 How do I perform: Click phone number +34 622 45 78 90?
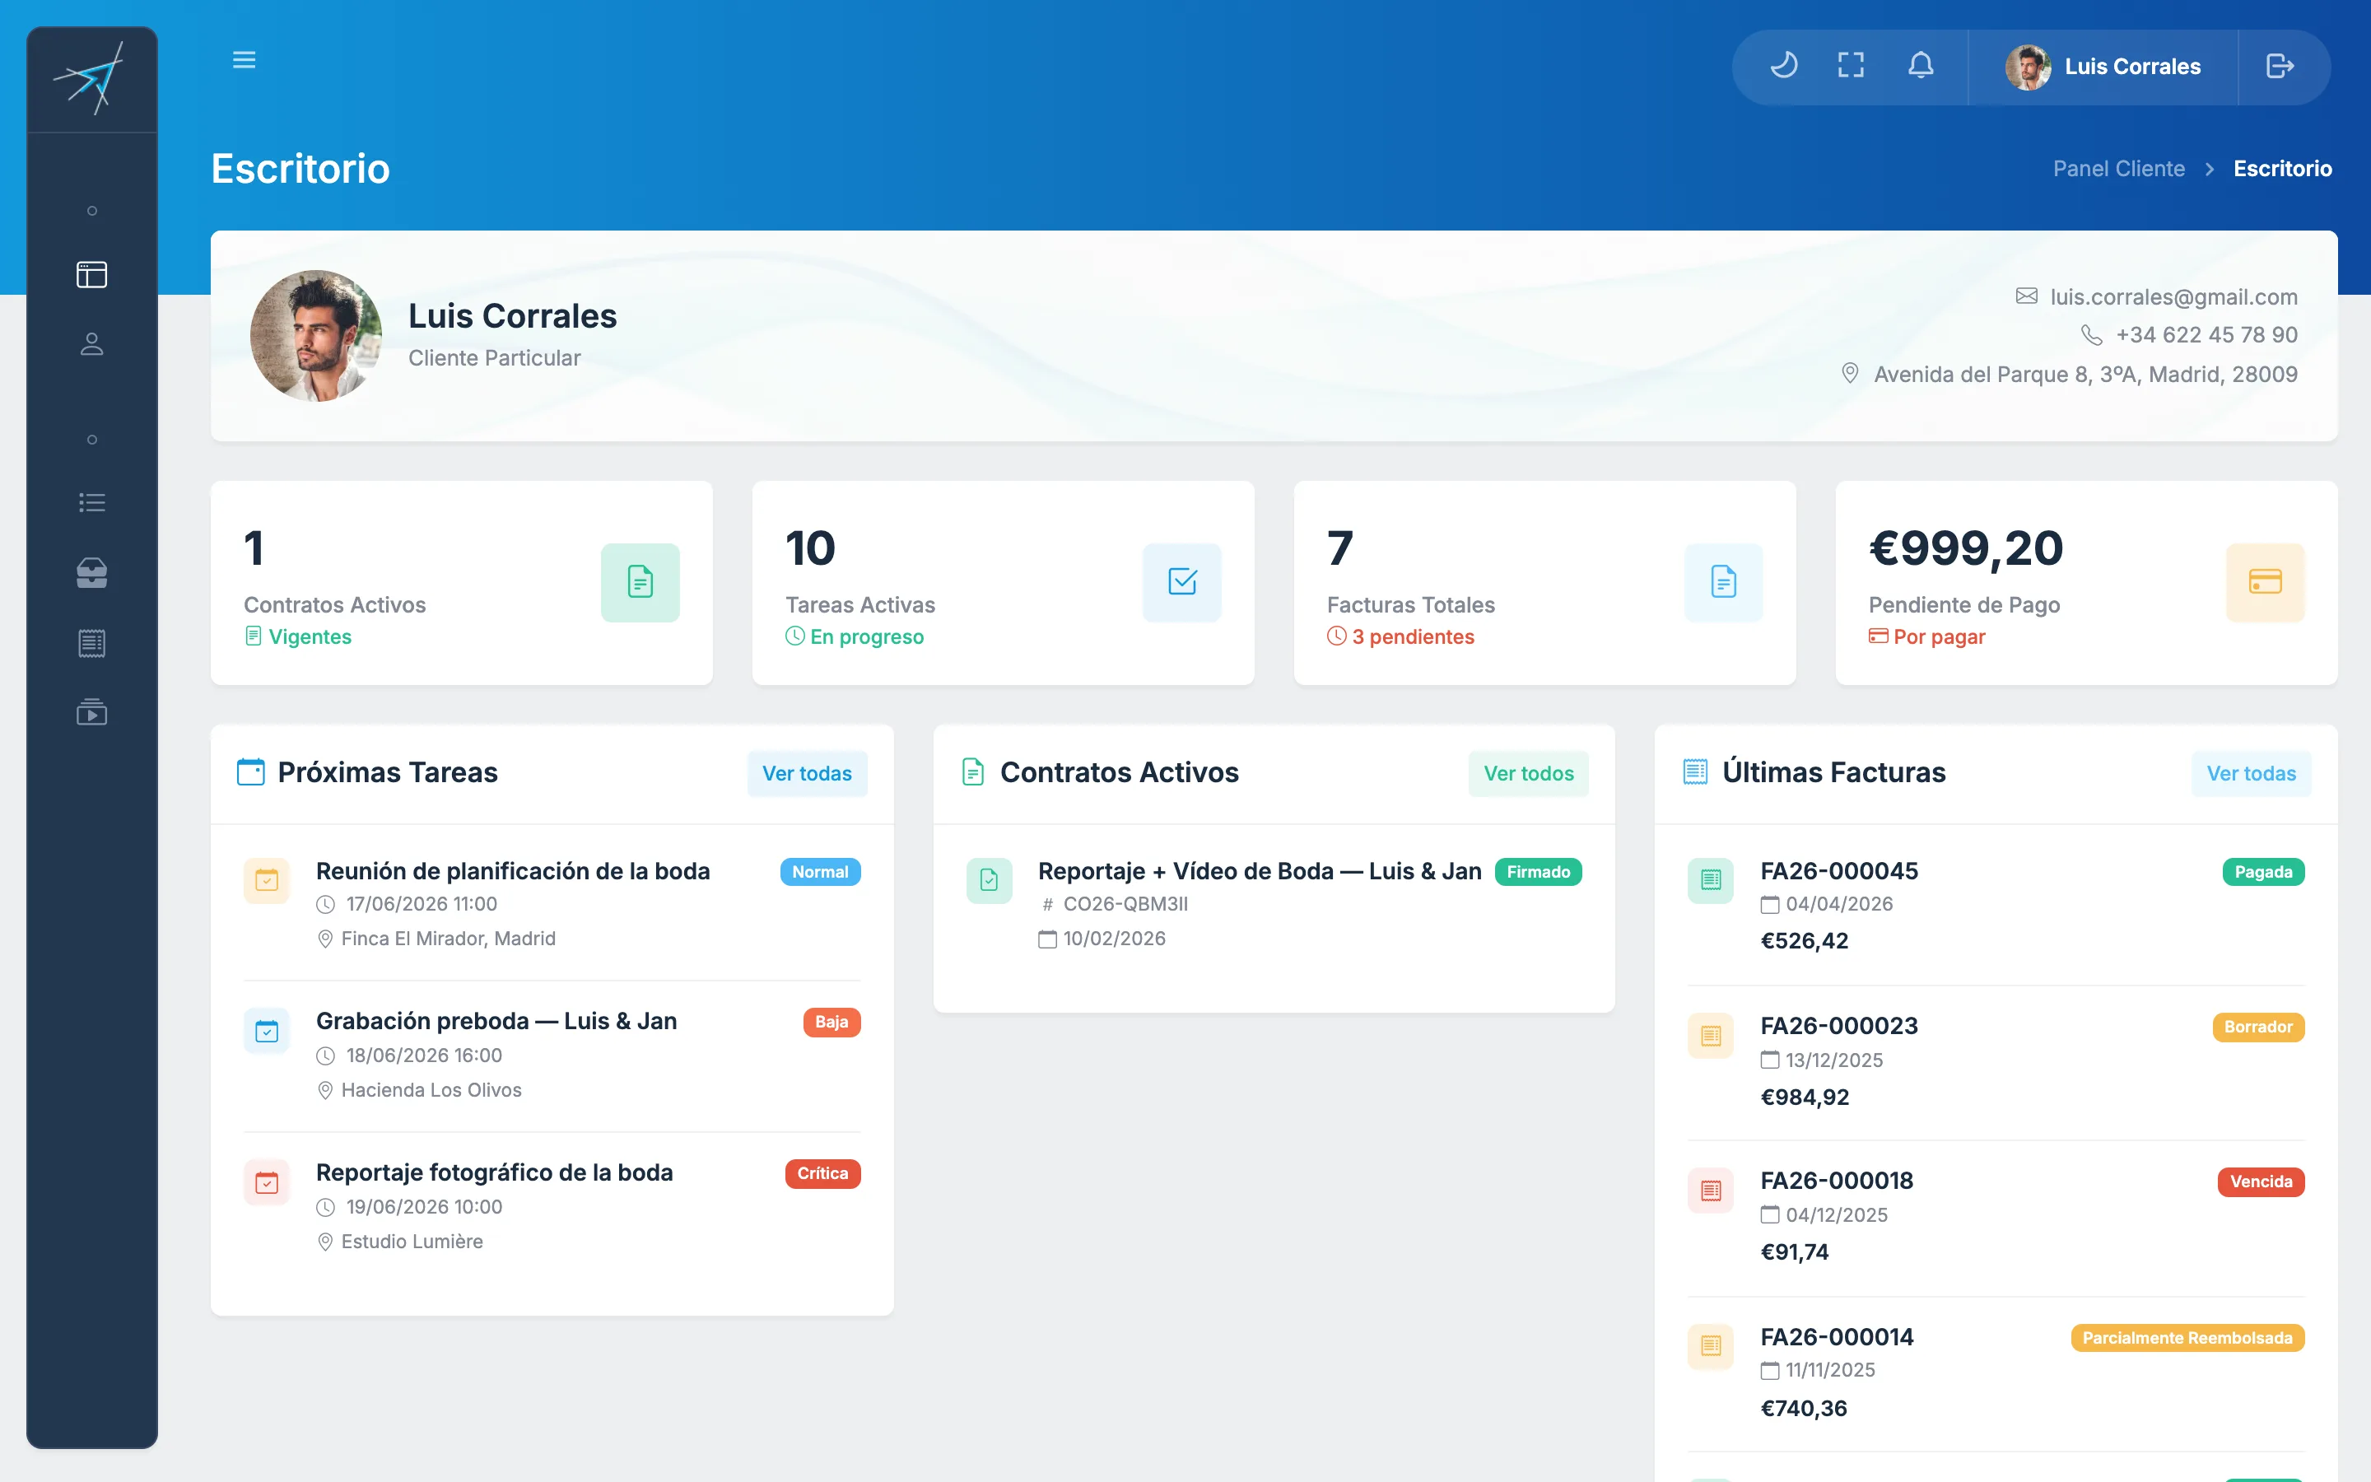pyautogui.click(x=2206, y=335)
